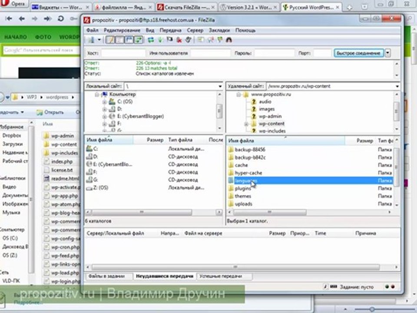Viewport: 417px width, 313px height.
Task: Toggle directory comparison icon
Action: [210, 40]
